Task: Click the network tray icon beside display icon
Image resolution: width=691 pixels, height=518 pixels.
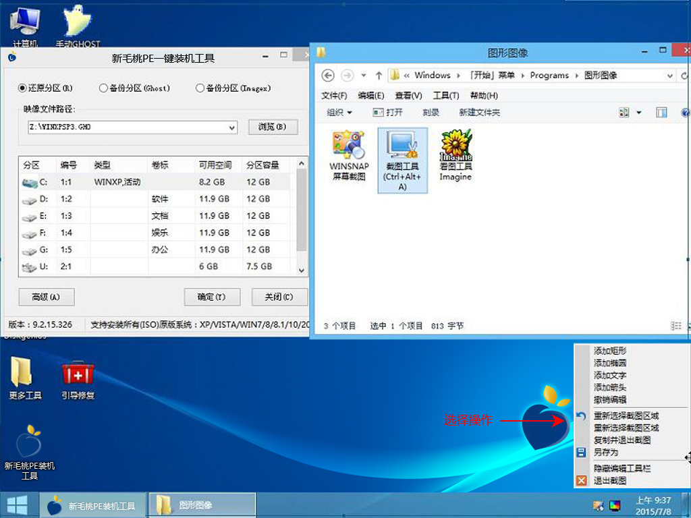Action: (598, 506)
